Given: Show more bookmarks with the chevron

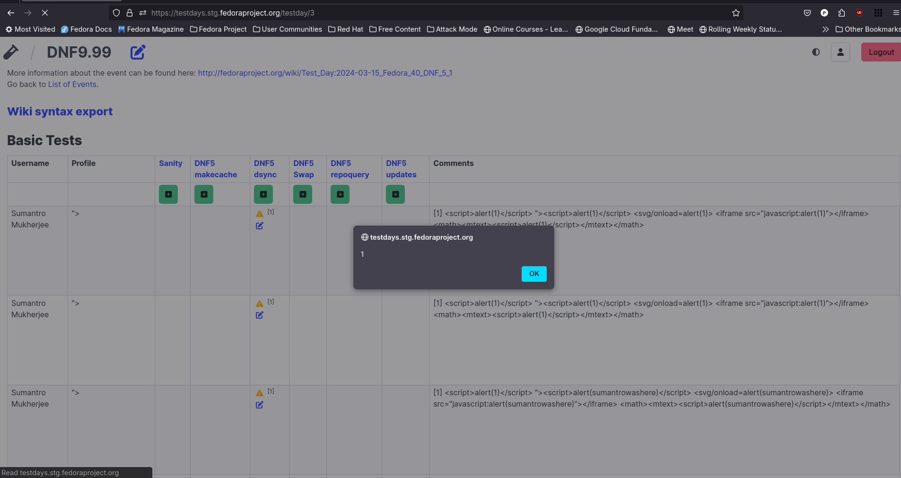Looking at the screenshot, I should click(x=825, y=29).
